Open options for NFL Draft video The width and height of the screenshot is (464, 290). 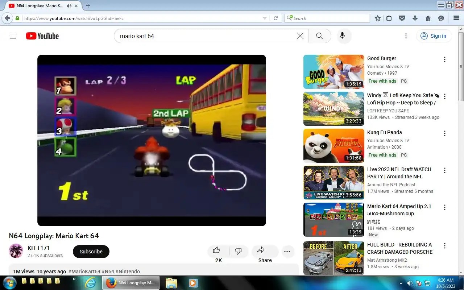(x=445, y=170)
